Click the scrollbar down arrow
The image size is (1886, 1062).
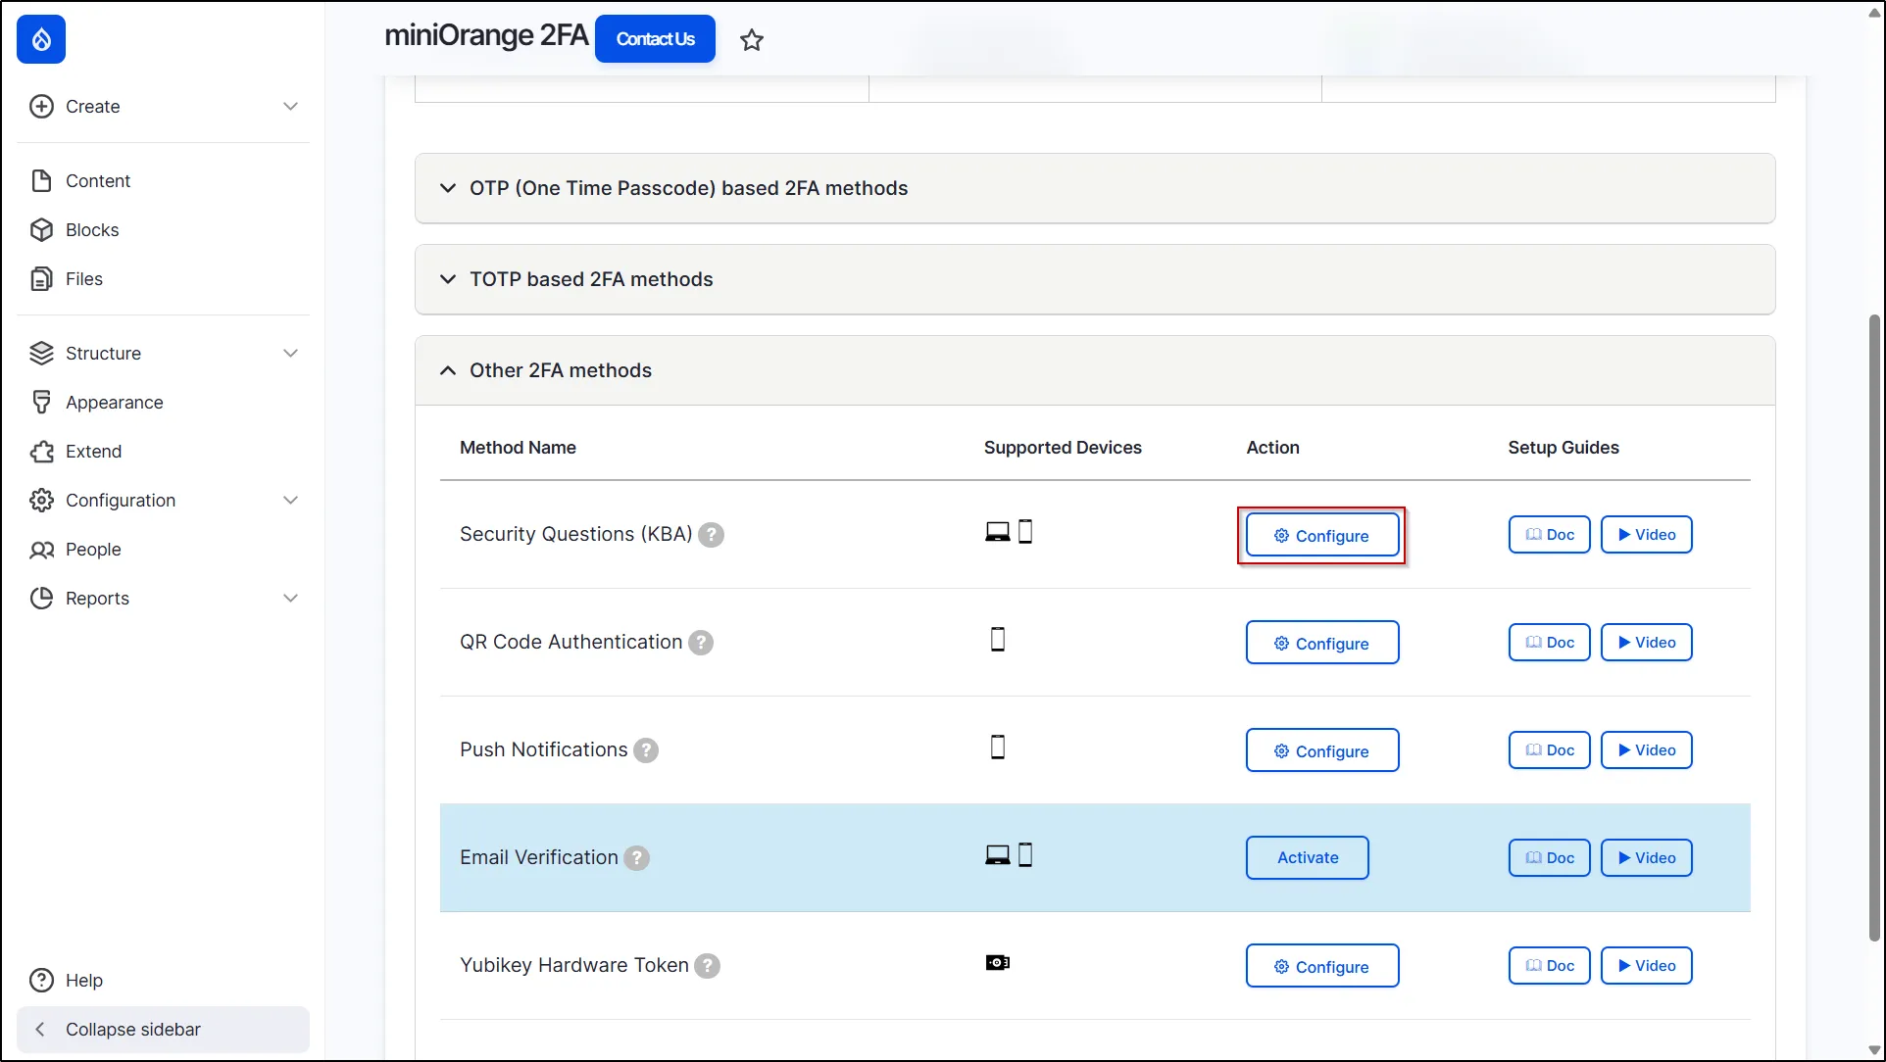coord(1874,1050)
